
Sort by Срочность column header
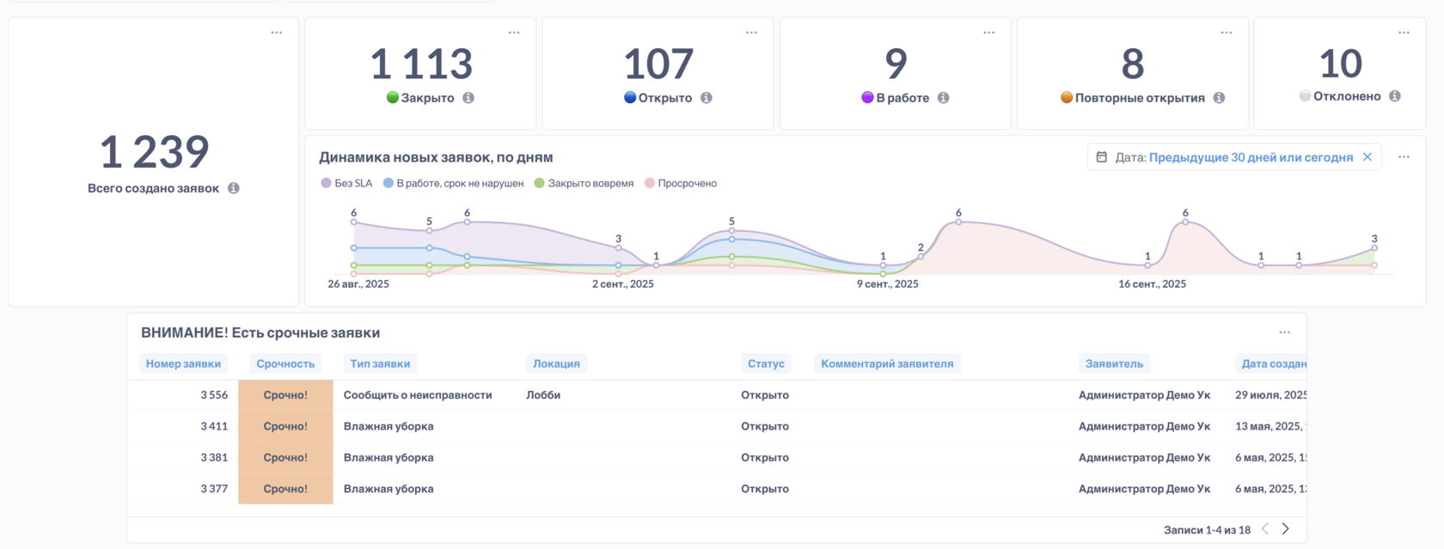[285, 363]
